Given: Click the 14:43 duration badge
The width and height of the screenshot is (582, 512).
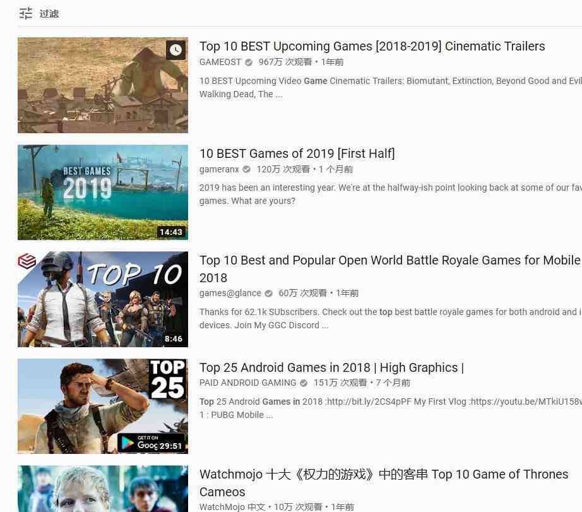Looking at the screenshot, I should coord(170,232).
